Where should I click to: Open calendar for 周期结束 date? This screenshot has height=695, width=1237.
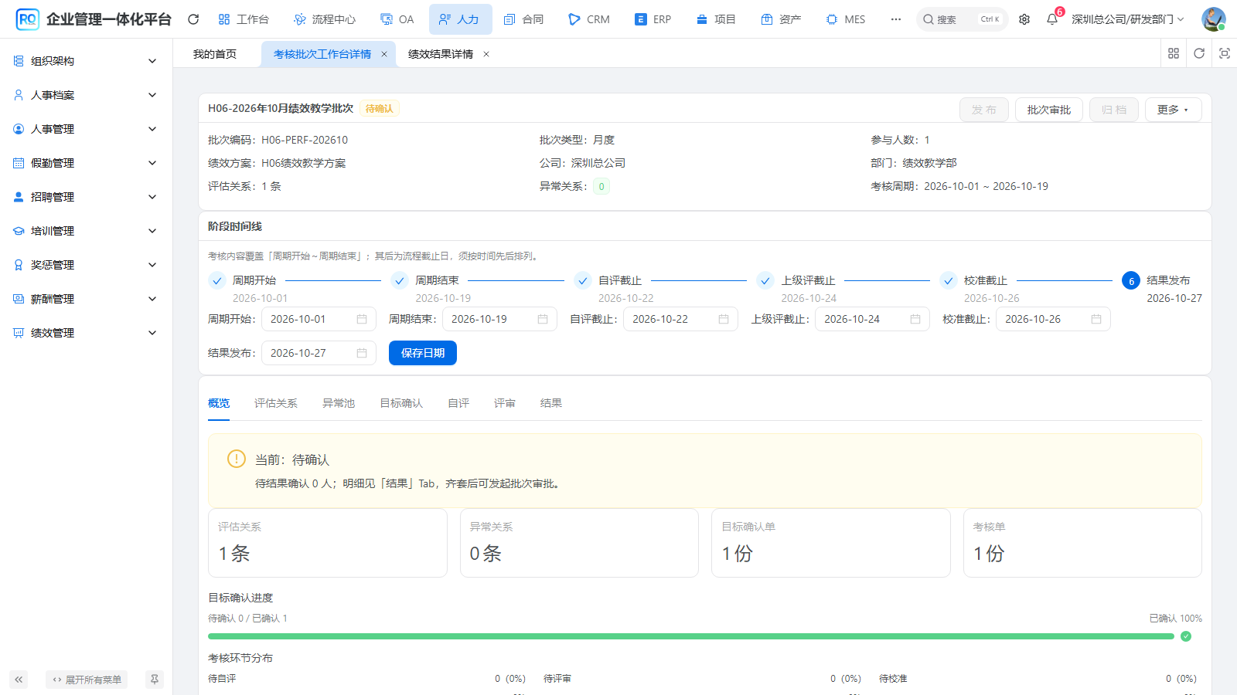pos(543,319)
